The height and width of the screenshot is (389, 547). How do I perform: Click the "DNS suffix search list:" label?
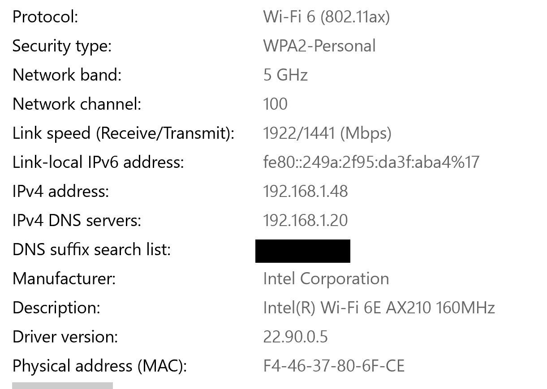pyautogui.click(x=91, y=249)
